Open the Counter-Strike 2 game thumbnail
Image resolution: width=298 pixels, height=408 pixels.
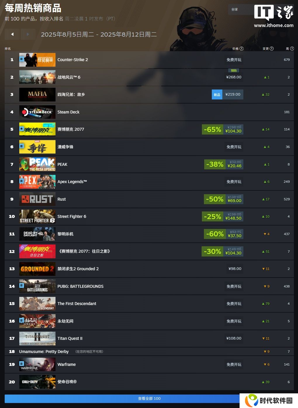[37, 60]
